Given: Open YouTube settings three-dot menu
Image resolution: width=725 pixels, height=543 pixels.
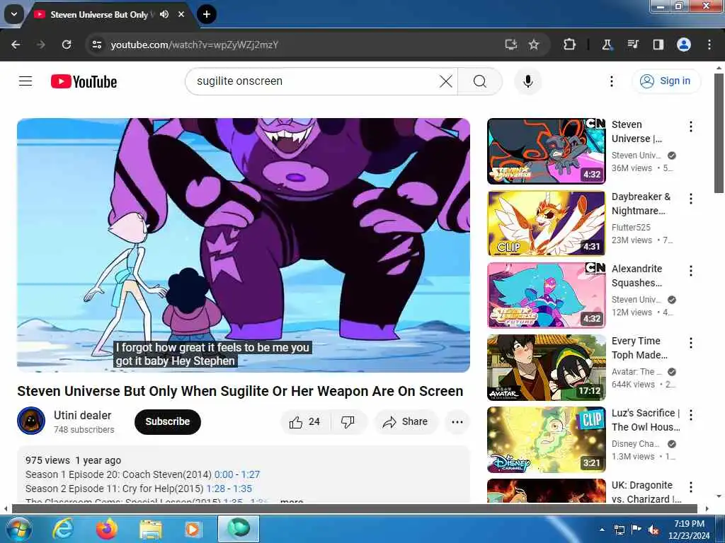Looking at the screenshot, I should pos(611,81).
